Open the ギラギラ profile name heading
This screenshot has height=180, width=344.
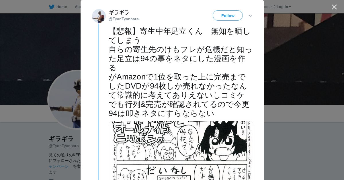[61, 139]
